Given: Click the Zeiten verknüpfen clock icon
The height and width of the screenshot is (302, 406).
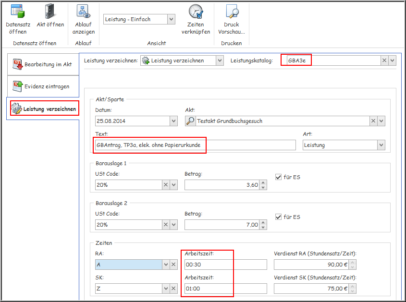Looking at the screenshot, I should point(196,11).
